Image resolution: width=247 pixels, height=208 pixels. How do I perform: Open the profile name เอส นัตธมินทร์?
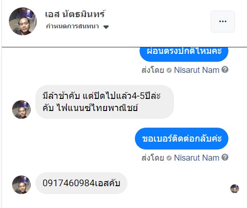tap(75, 14)
